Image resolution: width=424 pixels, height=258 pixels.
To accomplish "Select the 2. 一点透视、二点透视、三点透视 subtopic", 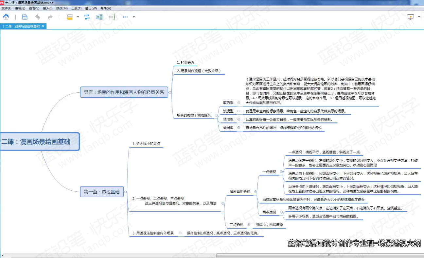I will pos(174,201).
